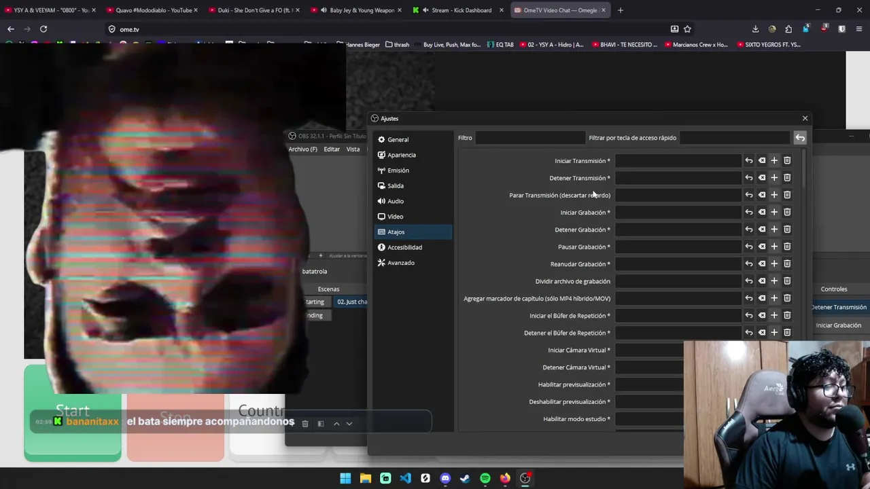The width and height of the screenshot is (870, 489).
Task: Click the Filtro text field
Action: click(x=529, y=138)
